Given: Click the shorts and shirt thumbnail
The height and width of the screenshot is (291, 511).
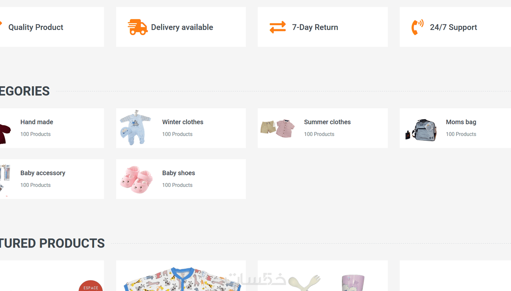Looking at the screenshot, I should pos(277,128).
